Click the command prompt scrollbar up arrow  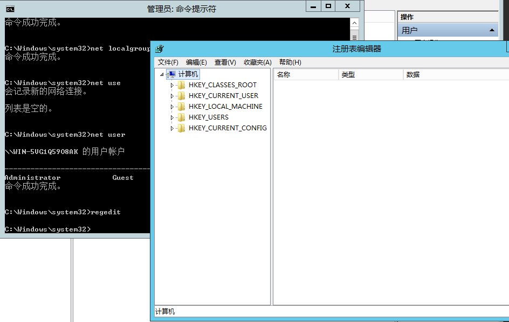[355, 22]
